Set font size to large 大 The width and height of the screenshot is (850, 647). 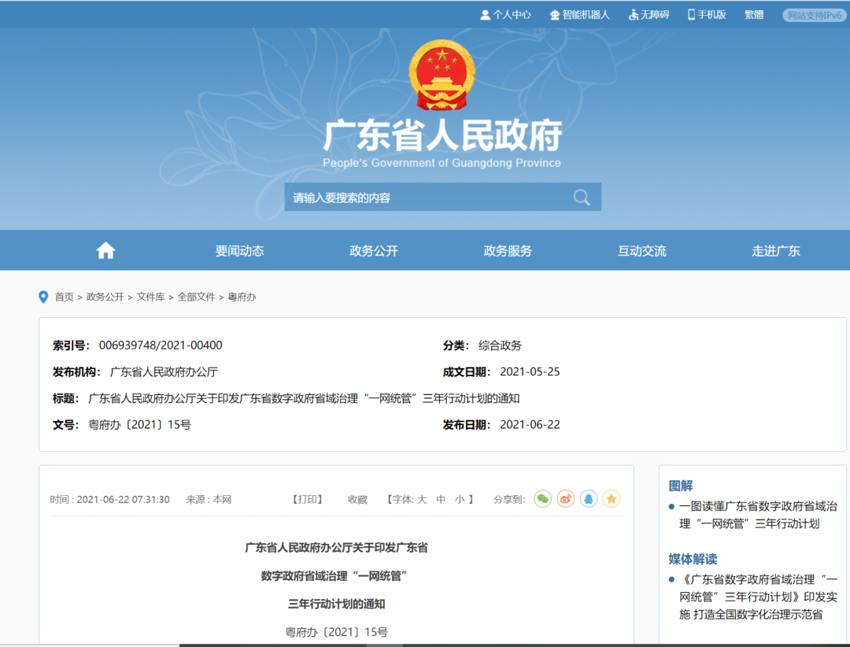(x=421, y=500)
